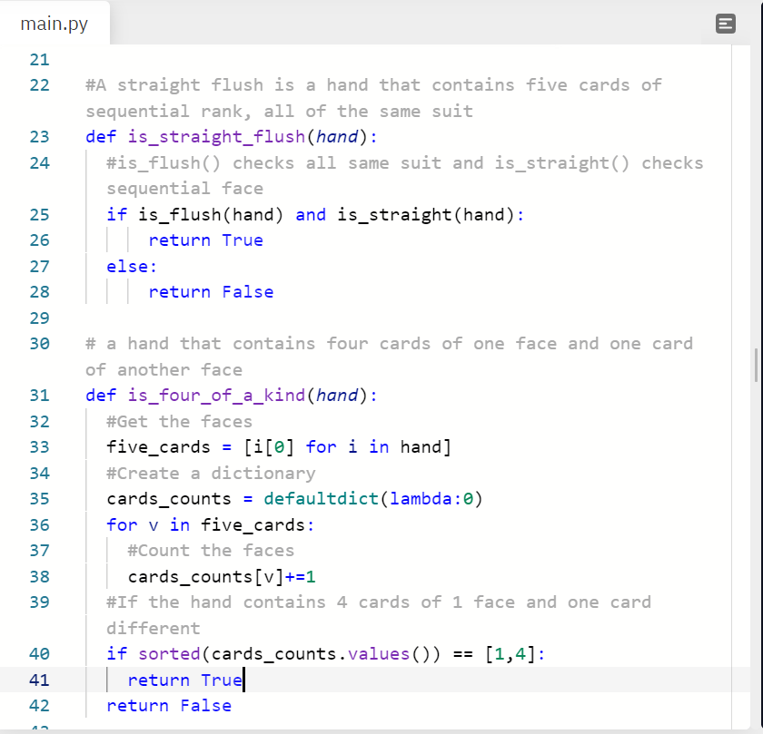The height and width of the screenshot is (734, 763).
Task: Click the 'else:' keyword on line 27
Action: point(132,267)
